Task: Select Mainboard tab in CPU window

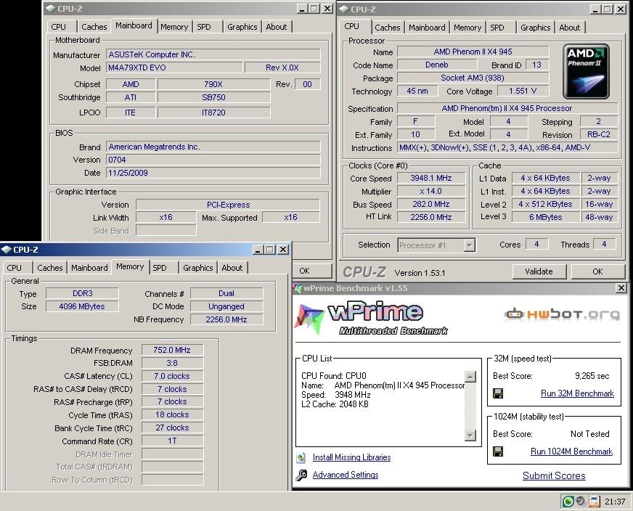Action: 427,28
